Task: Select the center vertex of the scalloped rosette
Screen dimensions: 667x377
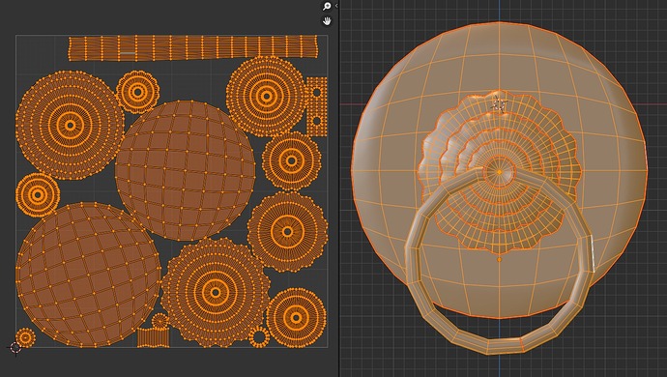Action: click(500, 172)
